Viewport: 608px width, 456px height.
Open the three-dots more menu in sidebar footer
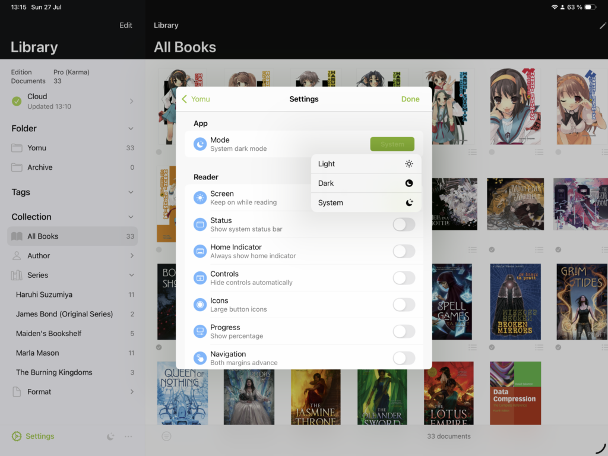(128, 436)
